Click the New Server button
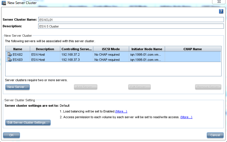227x142 pixels. [x=18, y=87]
